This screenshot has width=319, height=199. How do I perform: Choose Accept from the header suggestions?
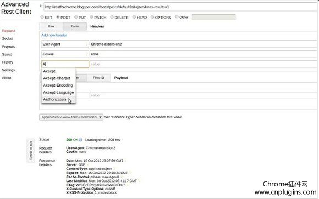[x=59, y=71]
